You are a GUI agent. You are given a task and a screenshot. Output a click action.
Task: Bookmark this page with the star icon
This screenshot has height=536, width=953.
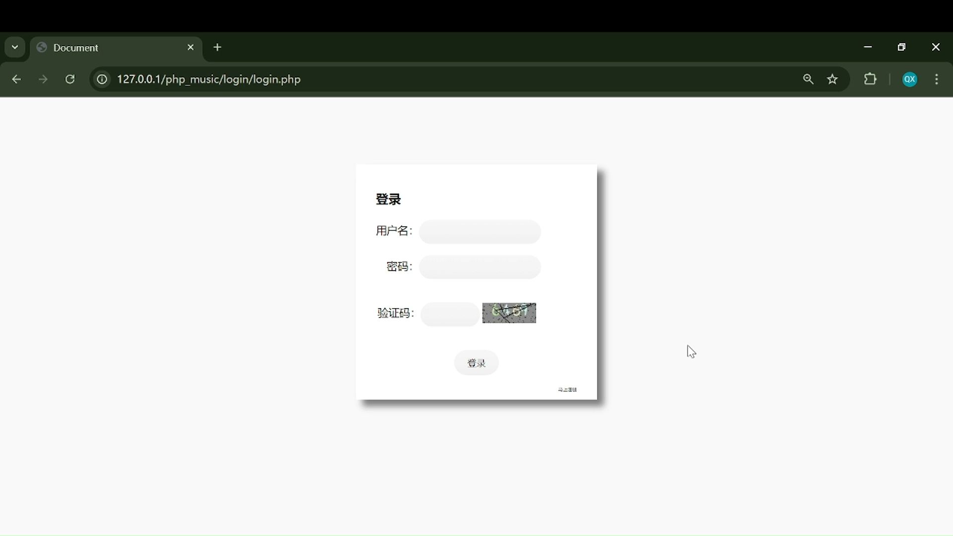(832, 79)
